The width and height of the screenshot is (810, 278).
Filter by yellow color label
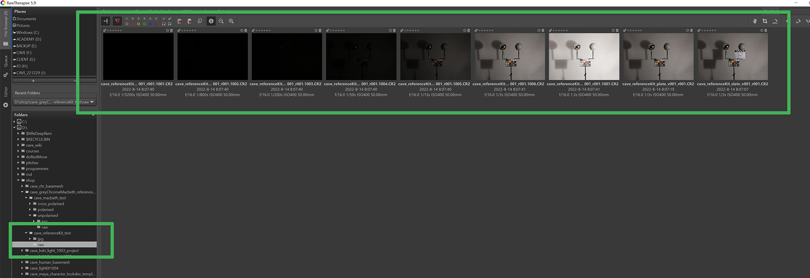(x=138, y=24)
